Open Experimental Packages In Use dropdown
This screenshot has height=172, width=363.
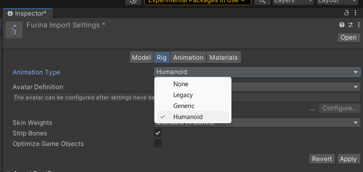pos(197,2)
